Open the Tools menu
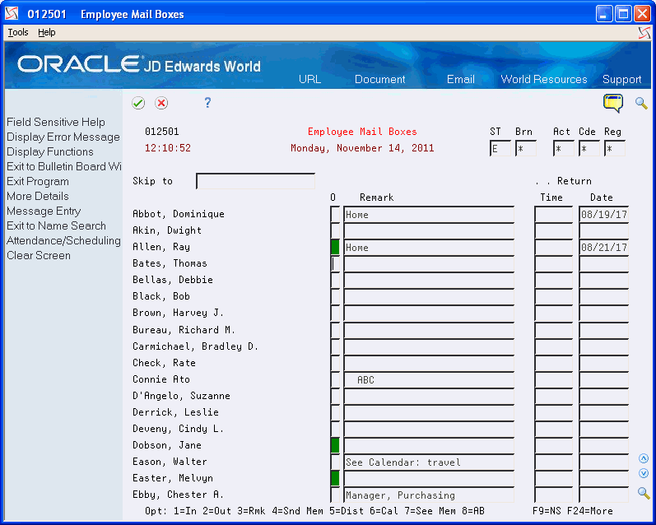 click(18, 32)
